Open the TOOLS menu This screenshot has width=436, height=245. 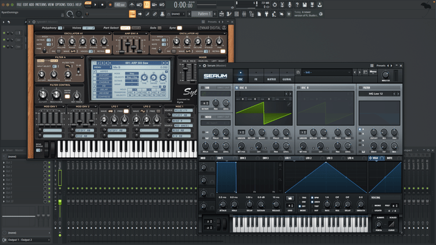pos(70,5)
